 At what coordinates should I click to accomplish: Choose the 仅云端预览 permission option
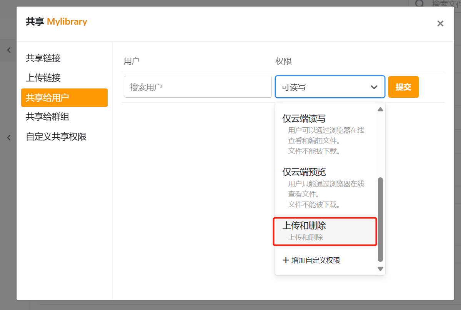tap(304, 172)
